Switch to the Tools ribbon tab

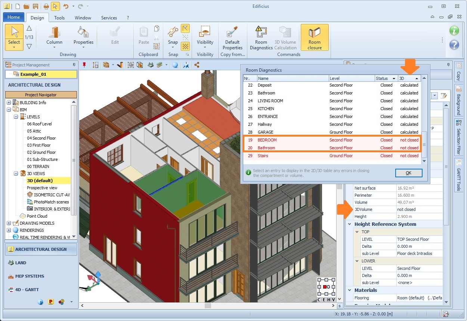pyautogui.click(x=59, y=18)
